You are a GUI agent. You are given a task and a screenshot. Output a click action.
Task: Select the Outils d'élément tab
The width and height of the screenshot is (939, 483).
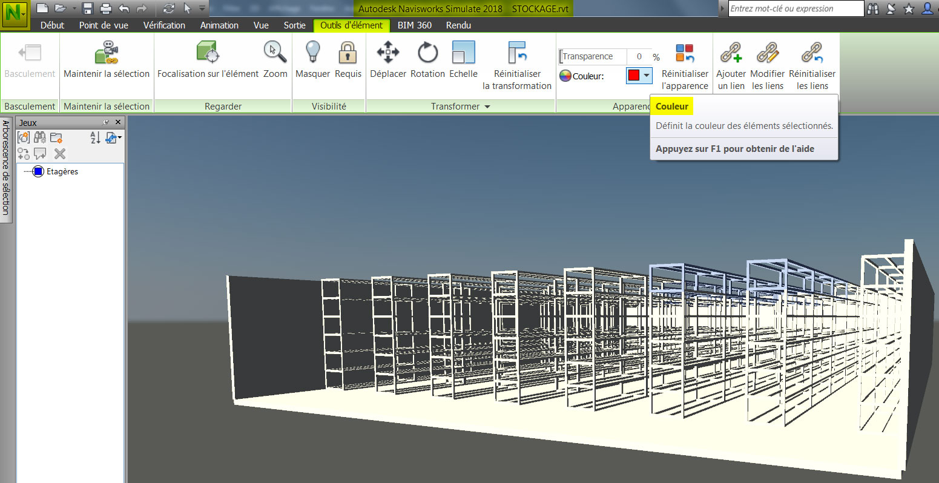352,25
